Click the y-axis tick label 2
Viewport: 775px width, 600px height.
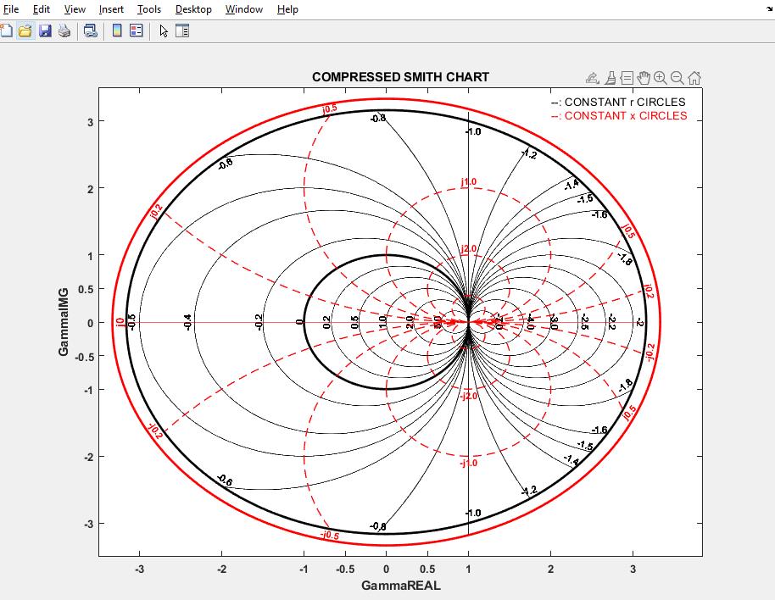point(90,189)
